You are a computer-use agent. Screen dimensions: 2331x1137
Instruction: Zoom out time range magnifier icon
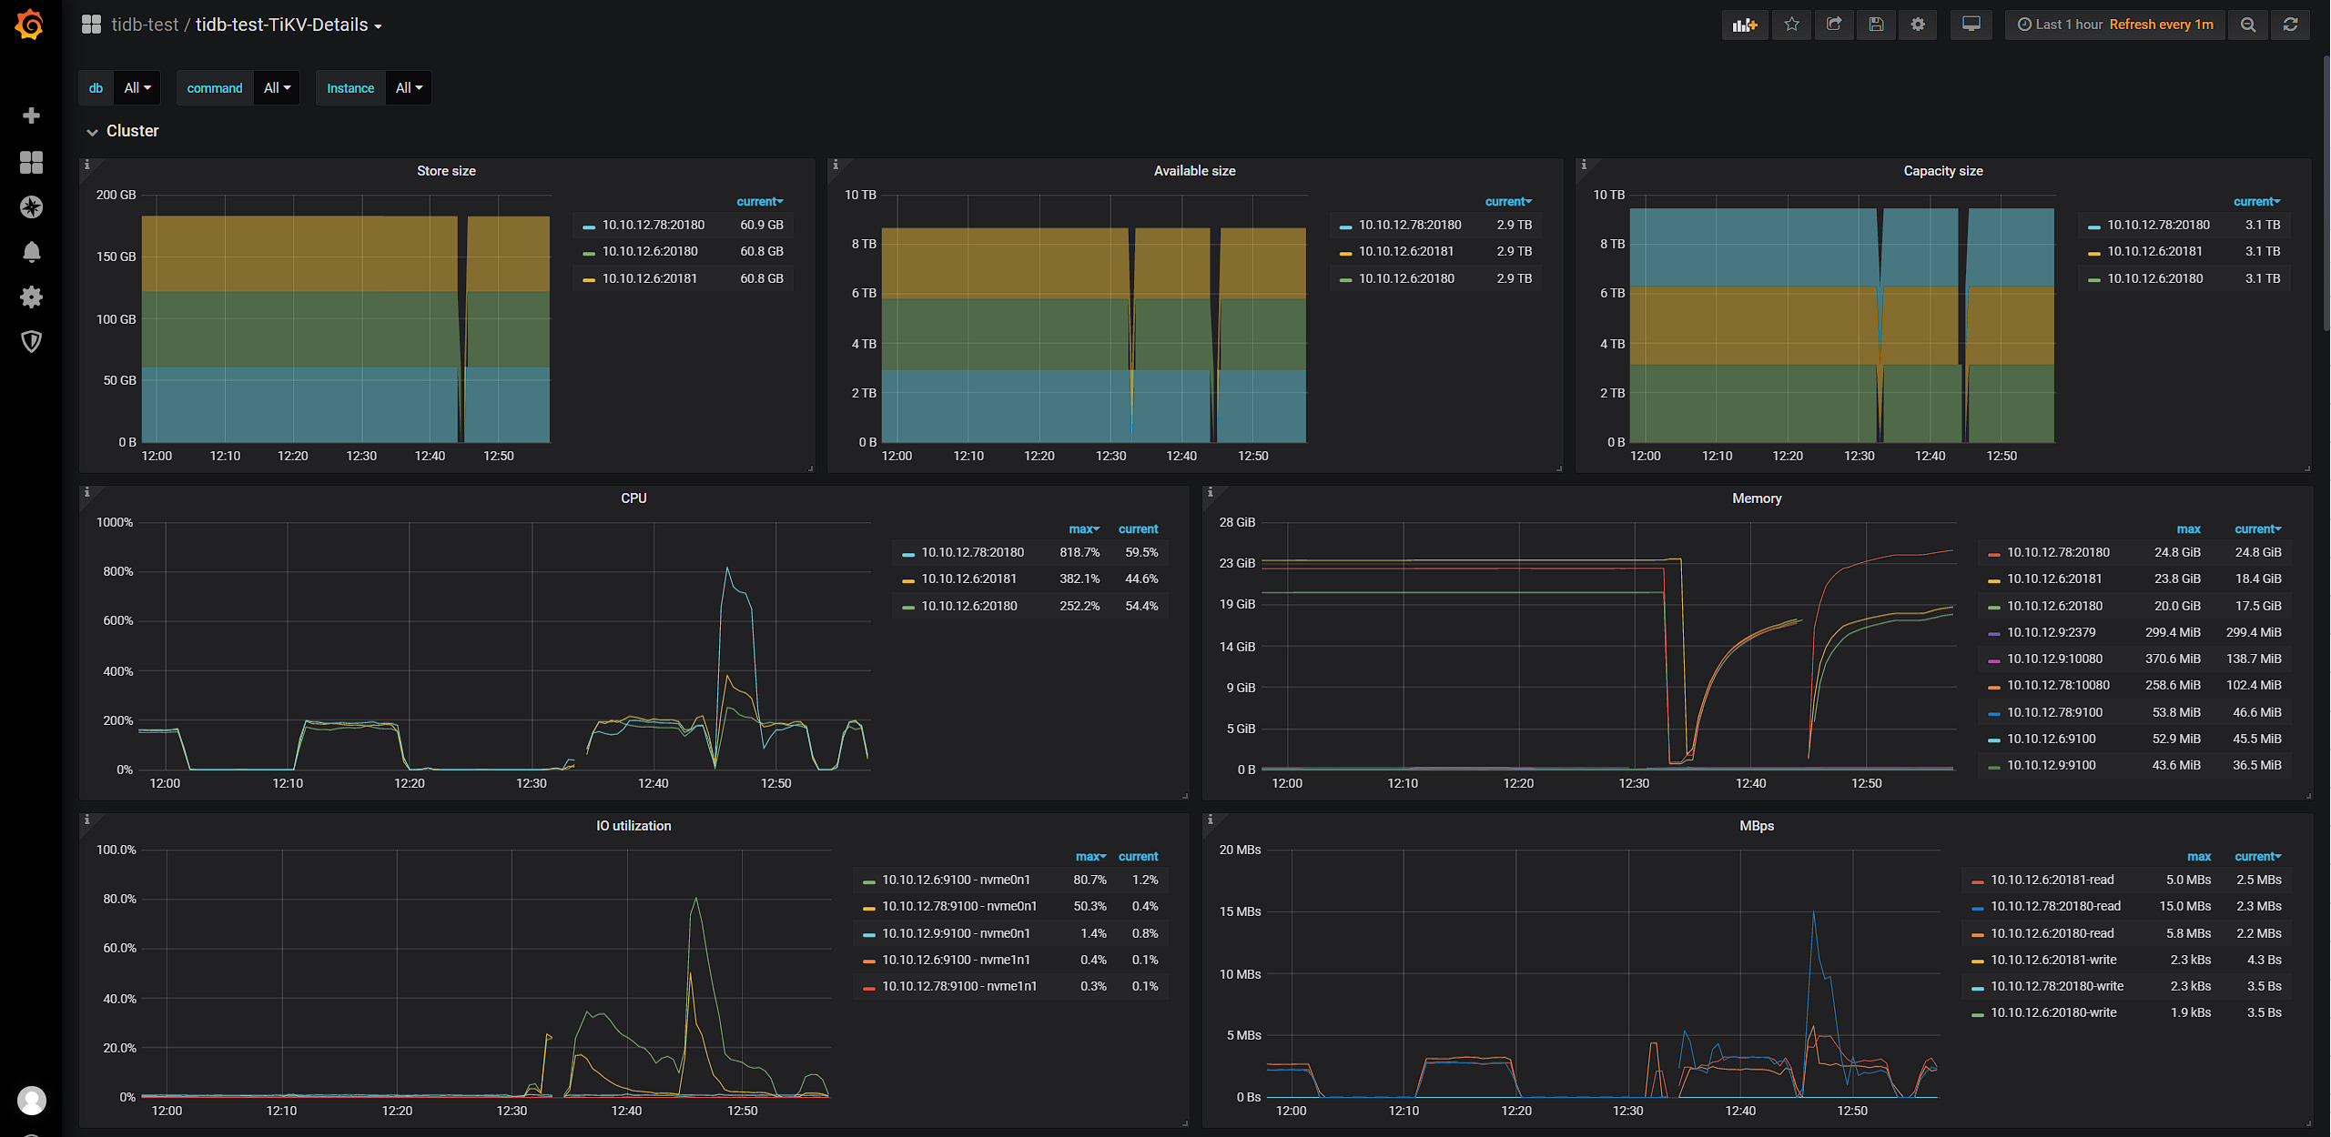(2248, 25)
